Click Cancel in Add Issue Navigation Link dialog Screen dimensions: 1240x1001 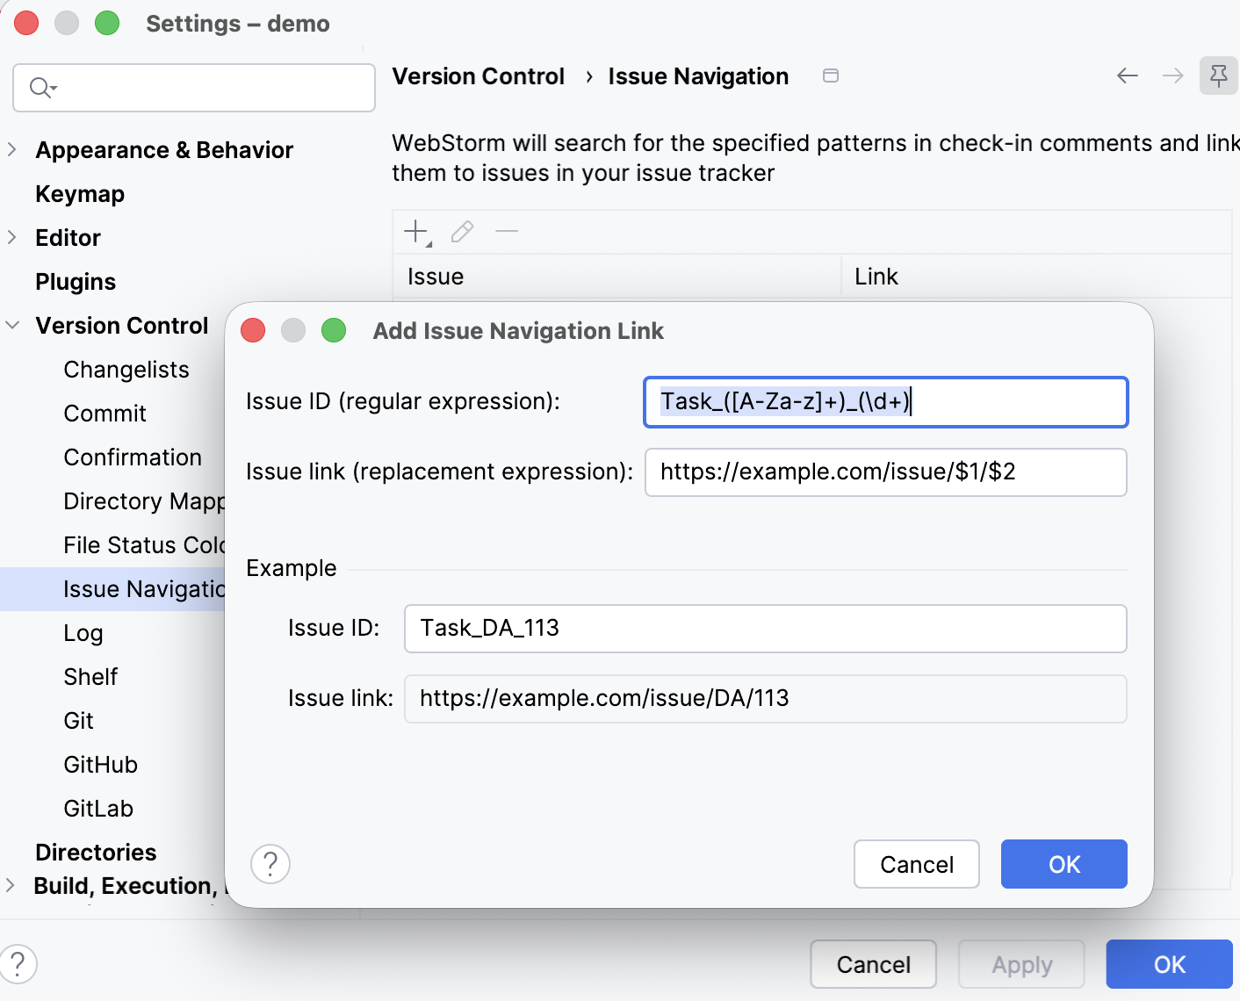(917, 864)
